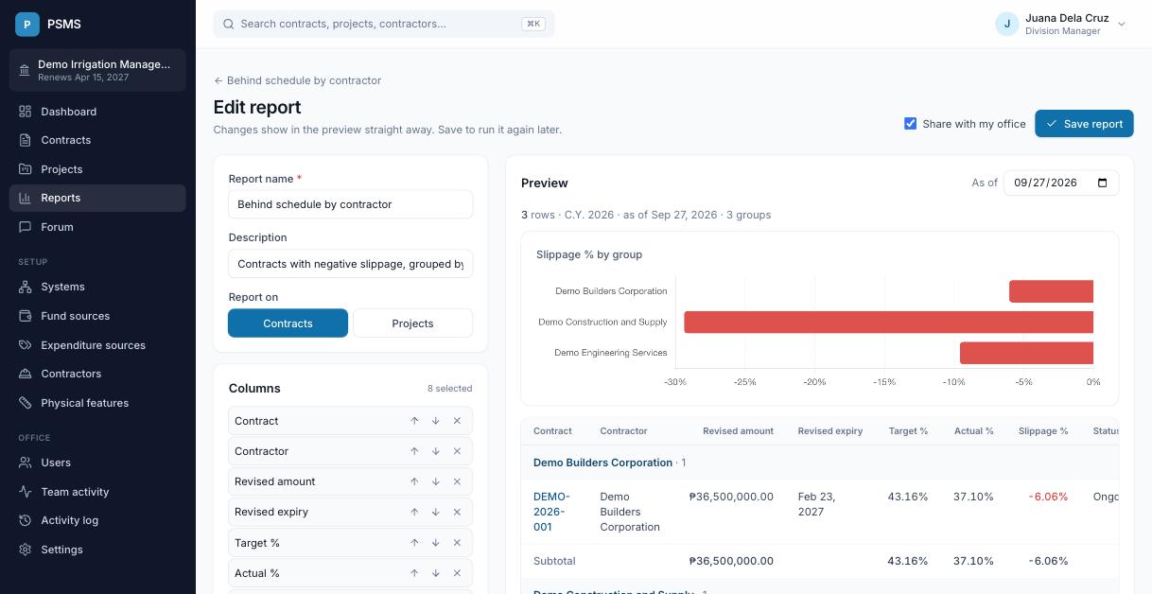Click the Juana Dela Cruz avatar
The height and width of the screenshot is (594, 1152).
coord(1007,24)
